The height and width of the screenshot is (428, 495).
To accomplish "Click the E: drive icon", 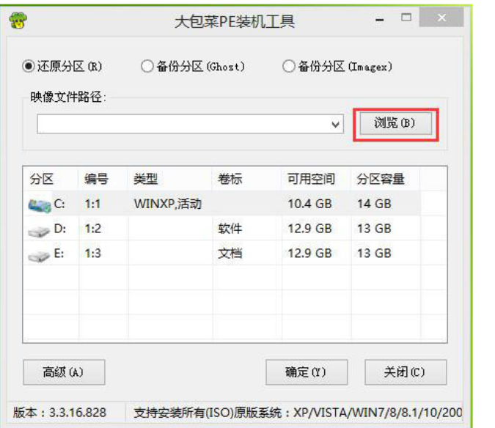I will 39,256.
